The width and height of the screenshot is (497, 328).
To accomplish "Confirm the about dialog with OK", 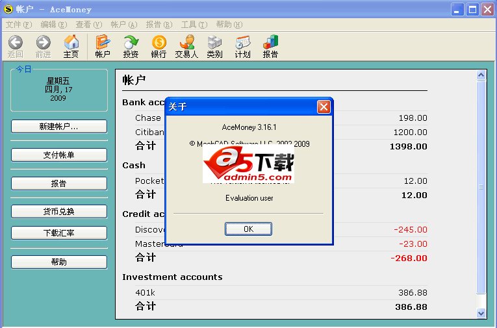I will coord(248,229).
